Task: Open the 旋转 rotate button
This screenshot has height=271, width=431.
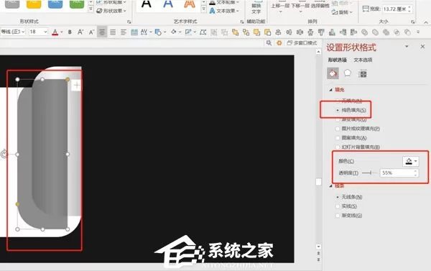Action: pyautogui.click(x=342, y=12)
